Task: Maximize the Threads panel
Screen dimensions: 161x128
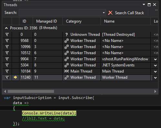Action: click(149, 5)
